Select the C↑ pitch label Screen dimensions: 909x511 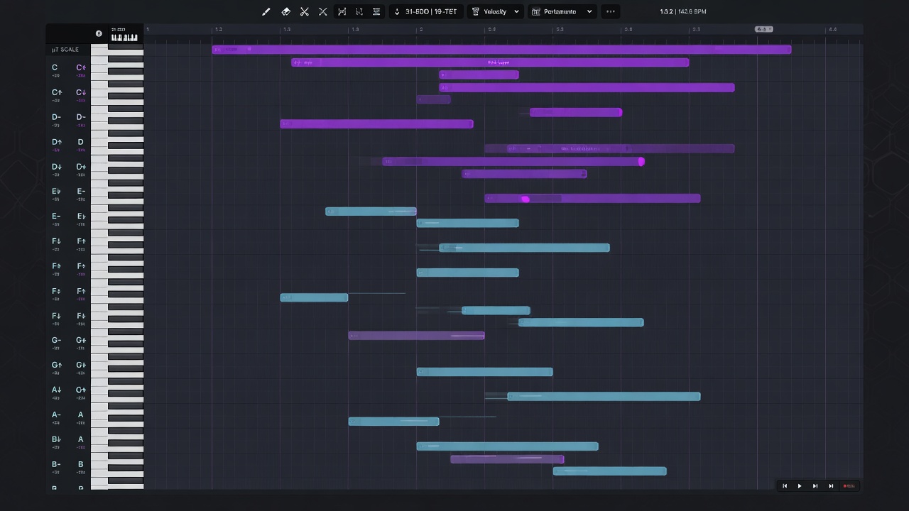click(57, 92)
